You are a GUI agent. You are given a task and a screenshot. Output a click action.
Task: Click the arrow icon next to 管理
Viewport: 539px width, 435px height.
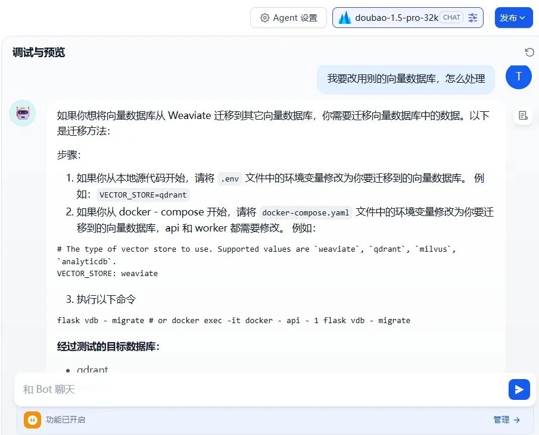pyautogui.click(x=516, y=420)
